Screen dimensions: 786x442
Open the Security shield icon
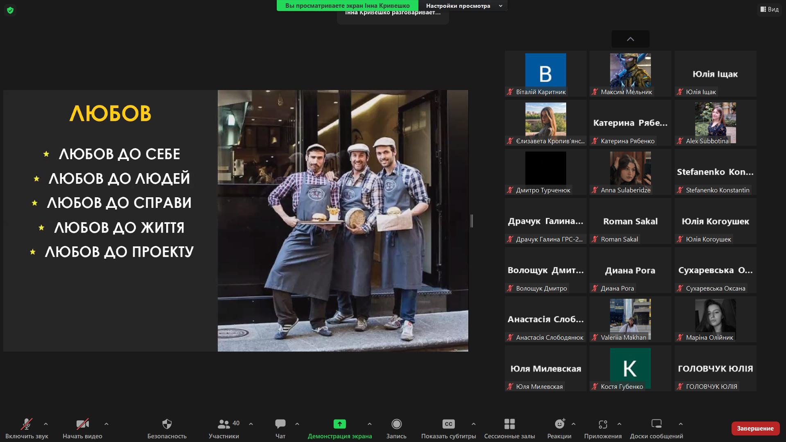click(167, 424)
